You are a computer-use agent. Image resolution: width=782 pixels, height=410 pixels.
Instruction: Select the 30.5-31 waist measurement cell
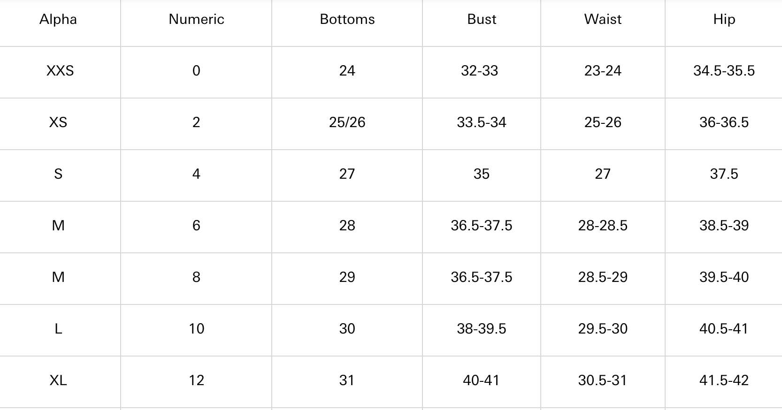point(603,380)
